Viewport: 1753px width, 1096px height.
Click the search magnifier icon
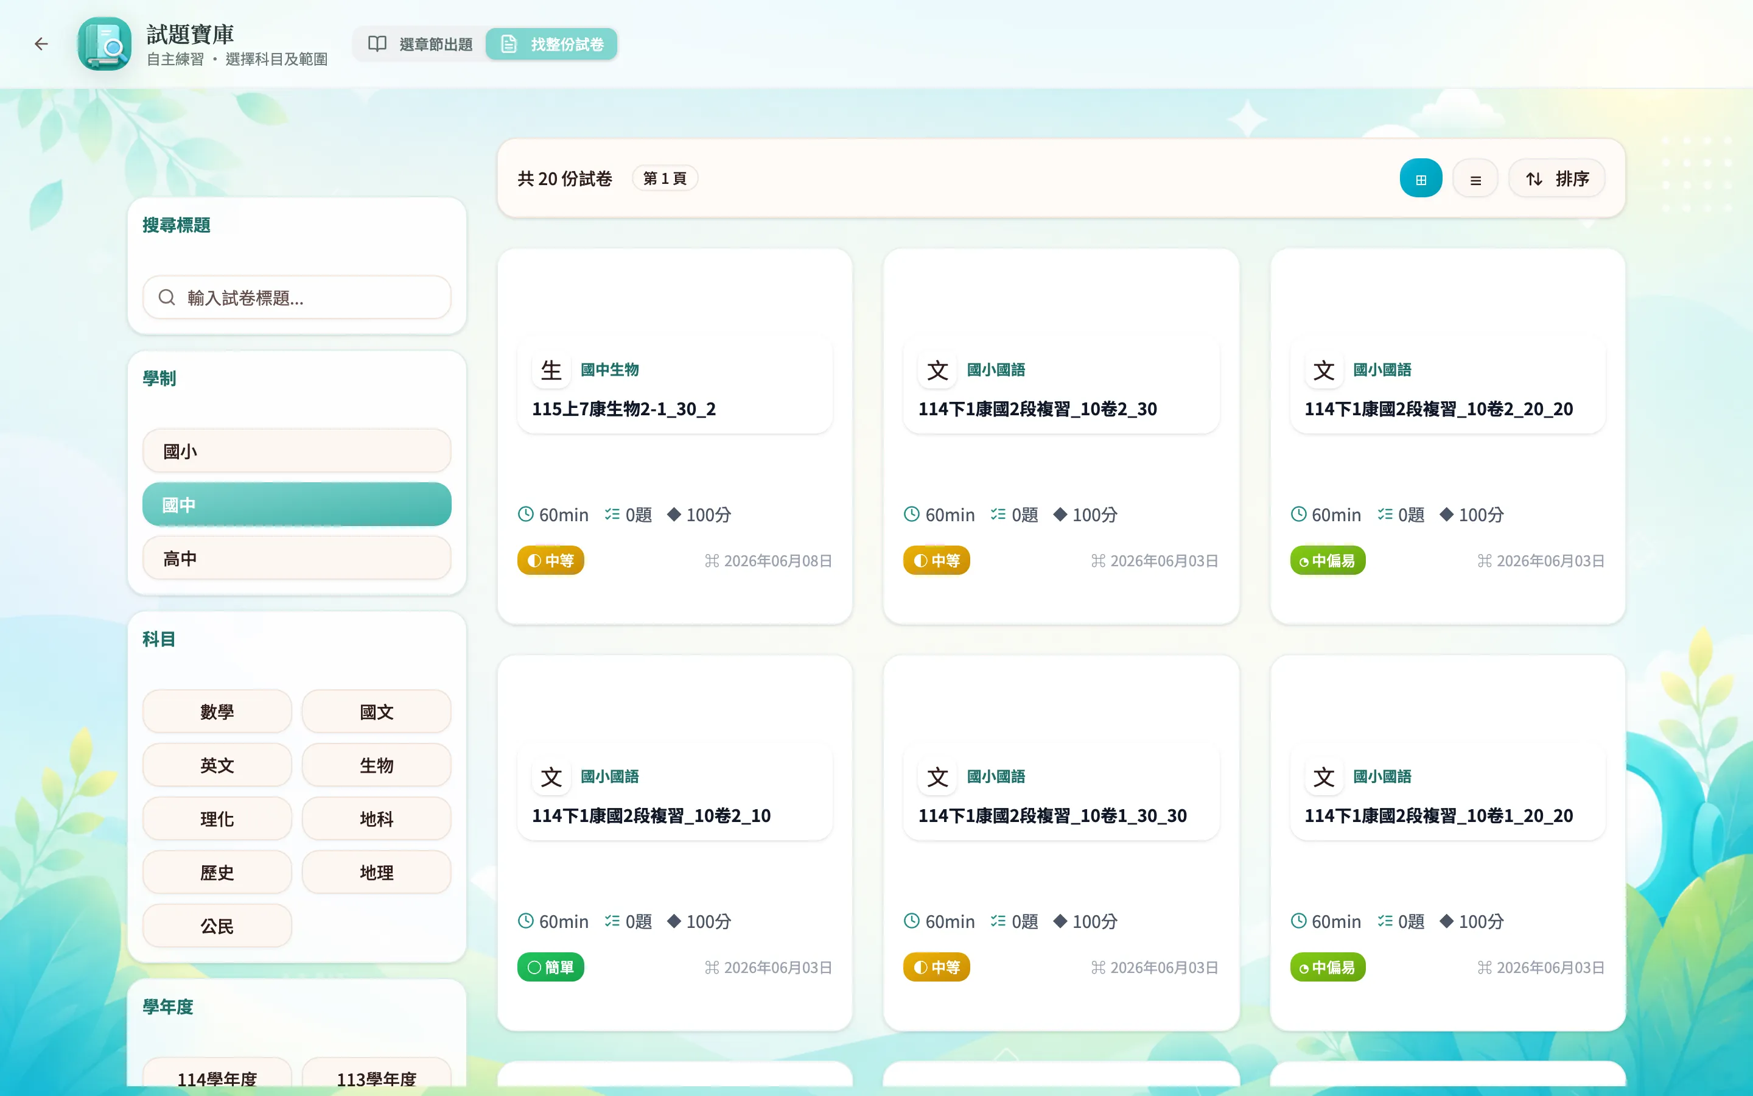coord(167,297)
